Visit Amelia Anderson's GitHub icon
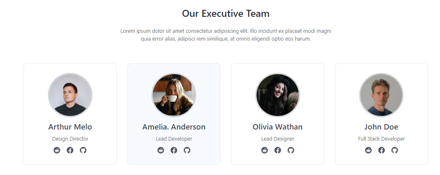The width and height of the screenshot is (440, 175). coord(187,150)
